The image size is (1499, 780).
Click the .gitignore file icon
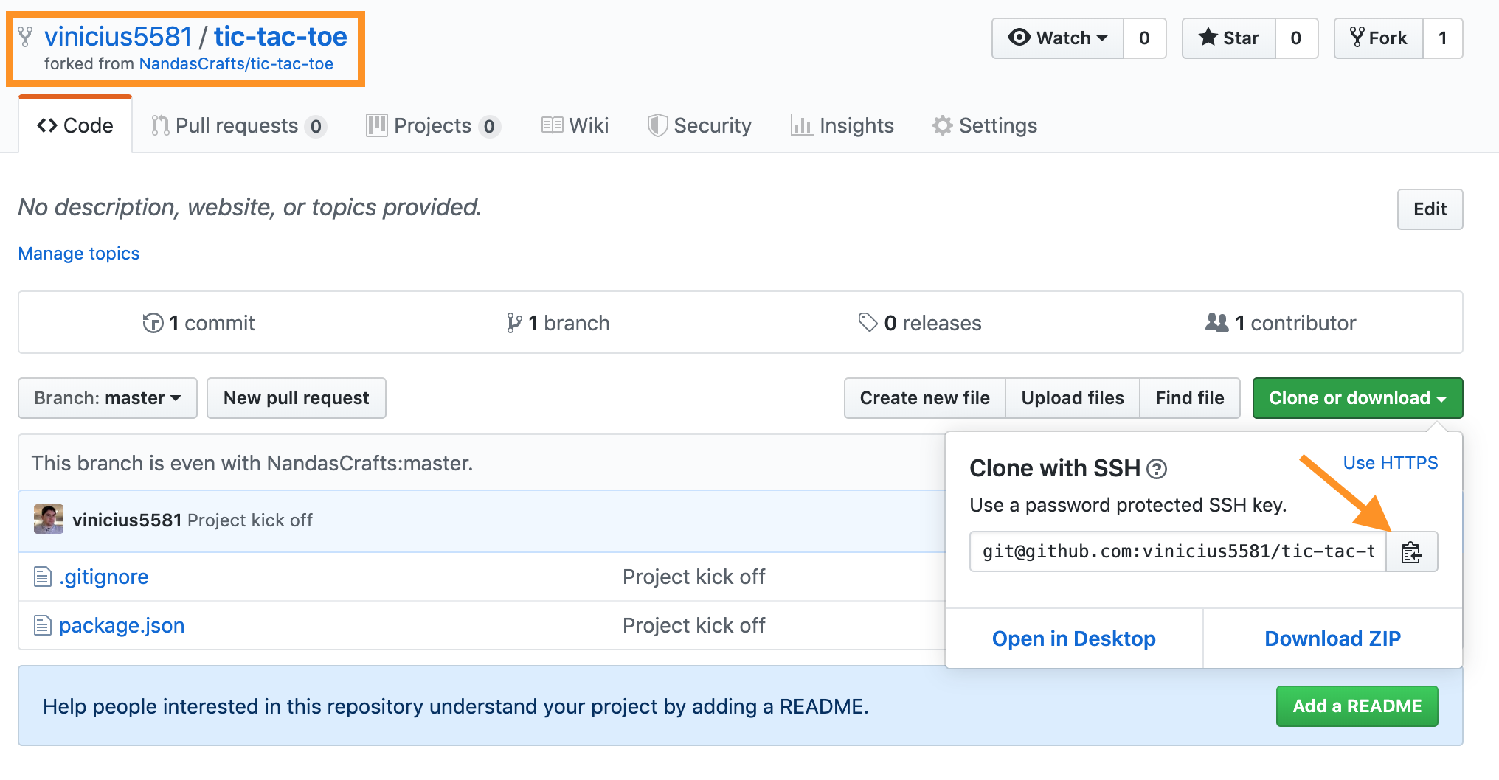point(43,577)
